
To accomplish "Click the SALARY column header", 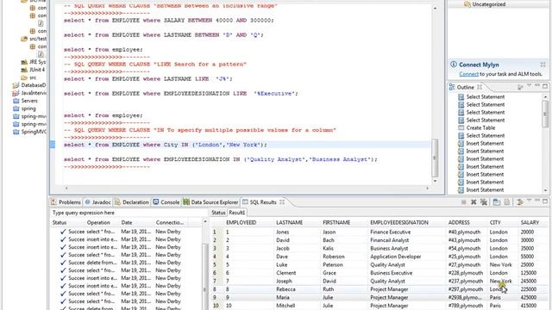I will [530, 222].
